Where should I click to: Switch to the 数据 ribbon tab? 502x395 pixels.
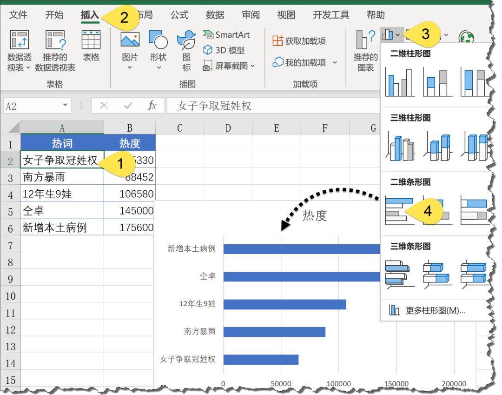click(x=215, y=14)
